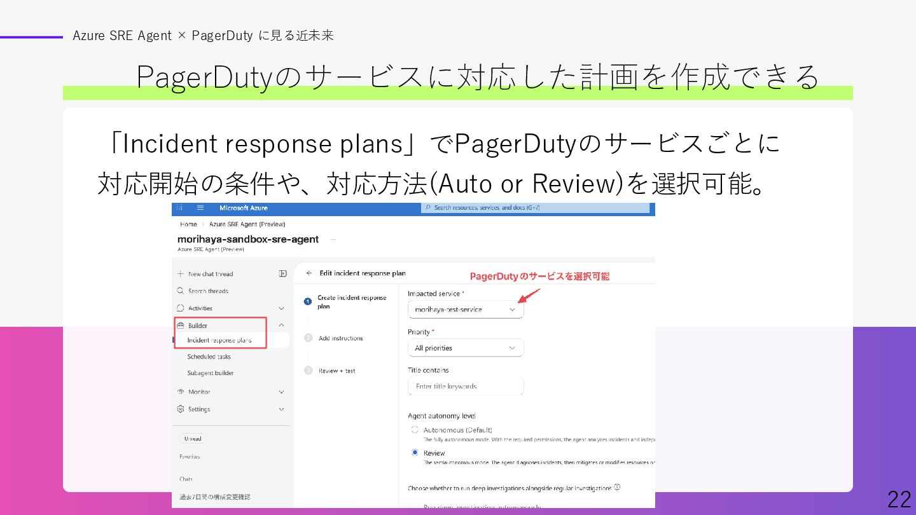Click the Chats heading
Viewport: 916px width, 515px height.
click(186, 479)
